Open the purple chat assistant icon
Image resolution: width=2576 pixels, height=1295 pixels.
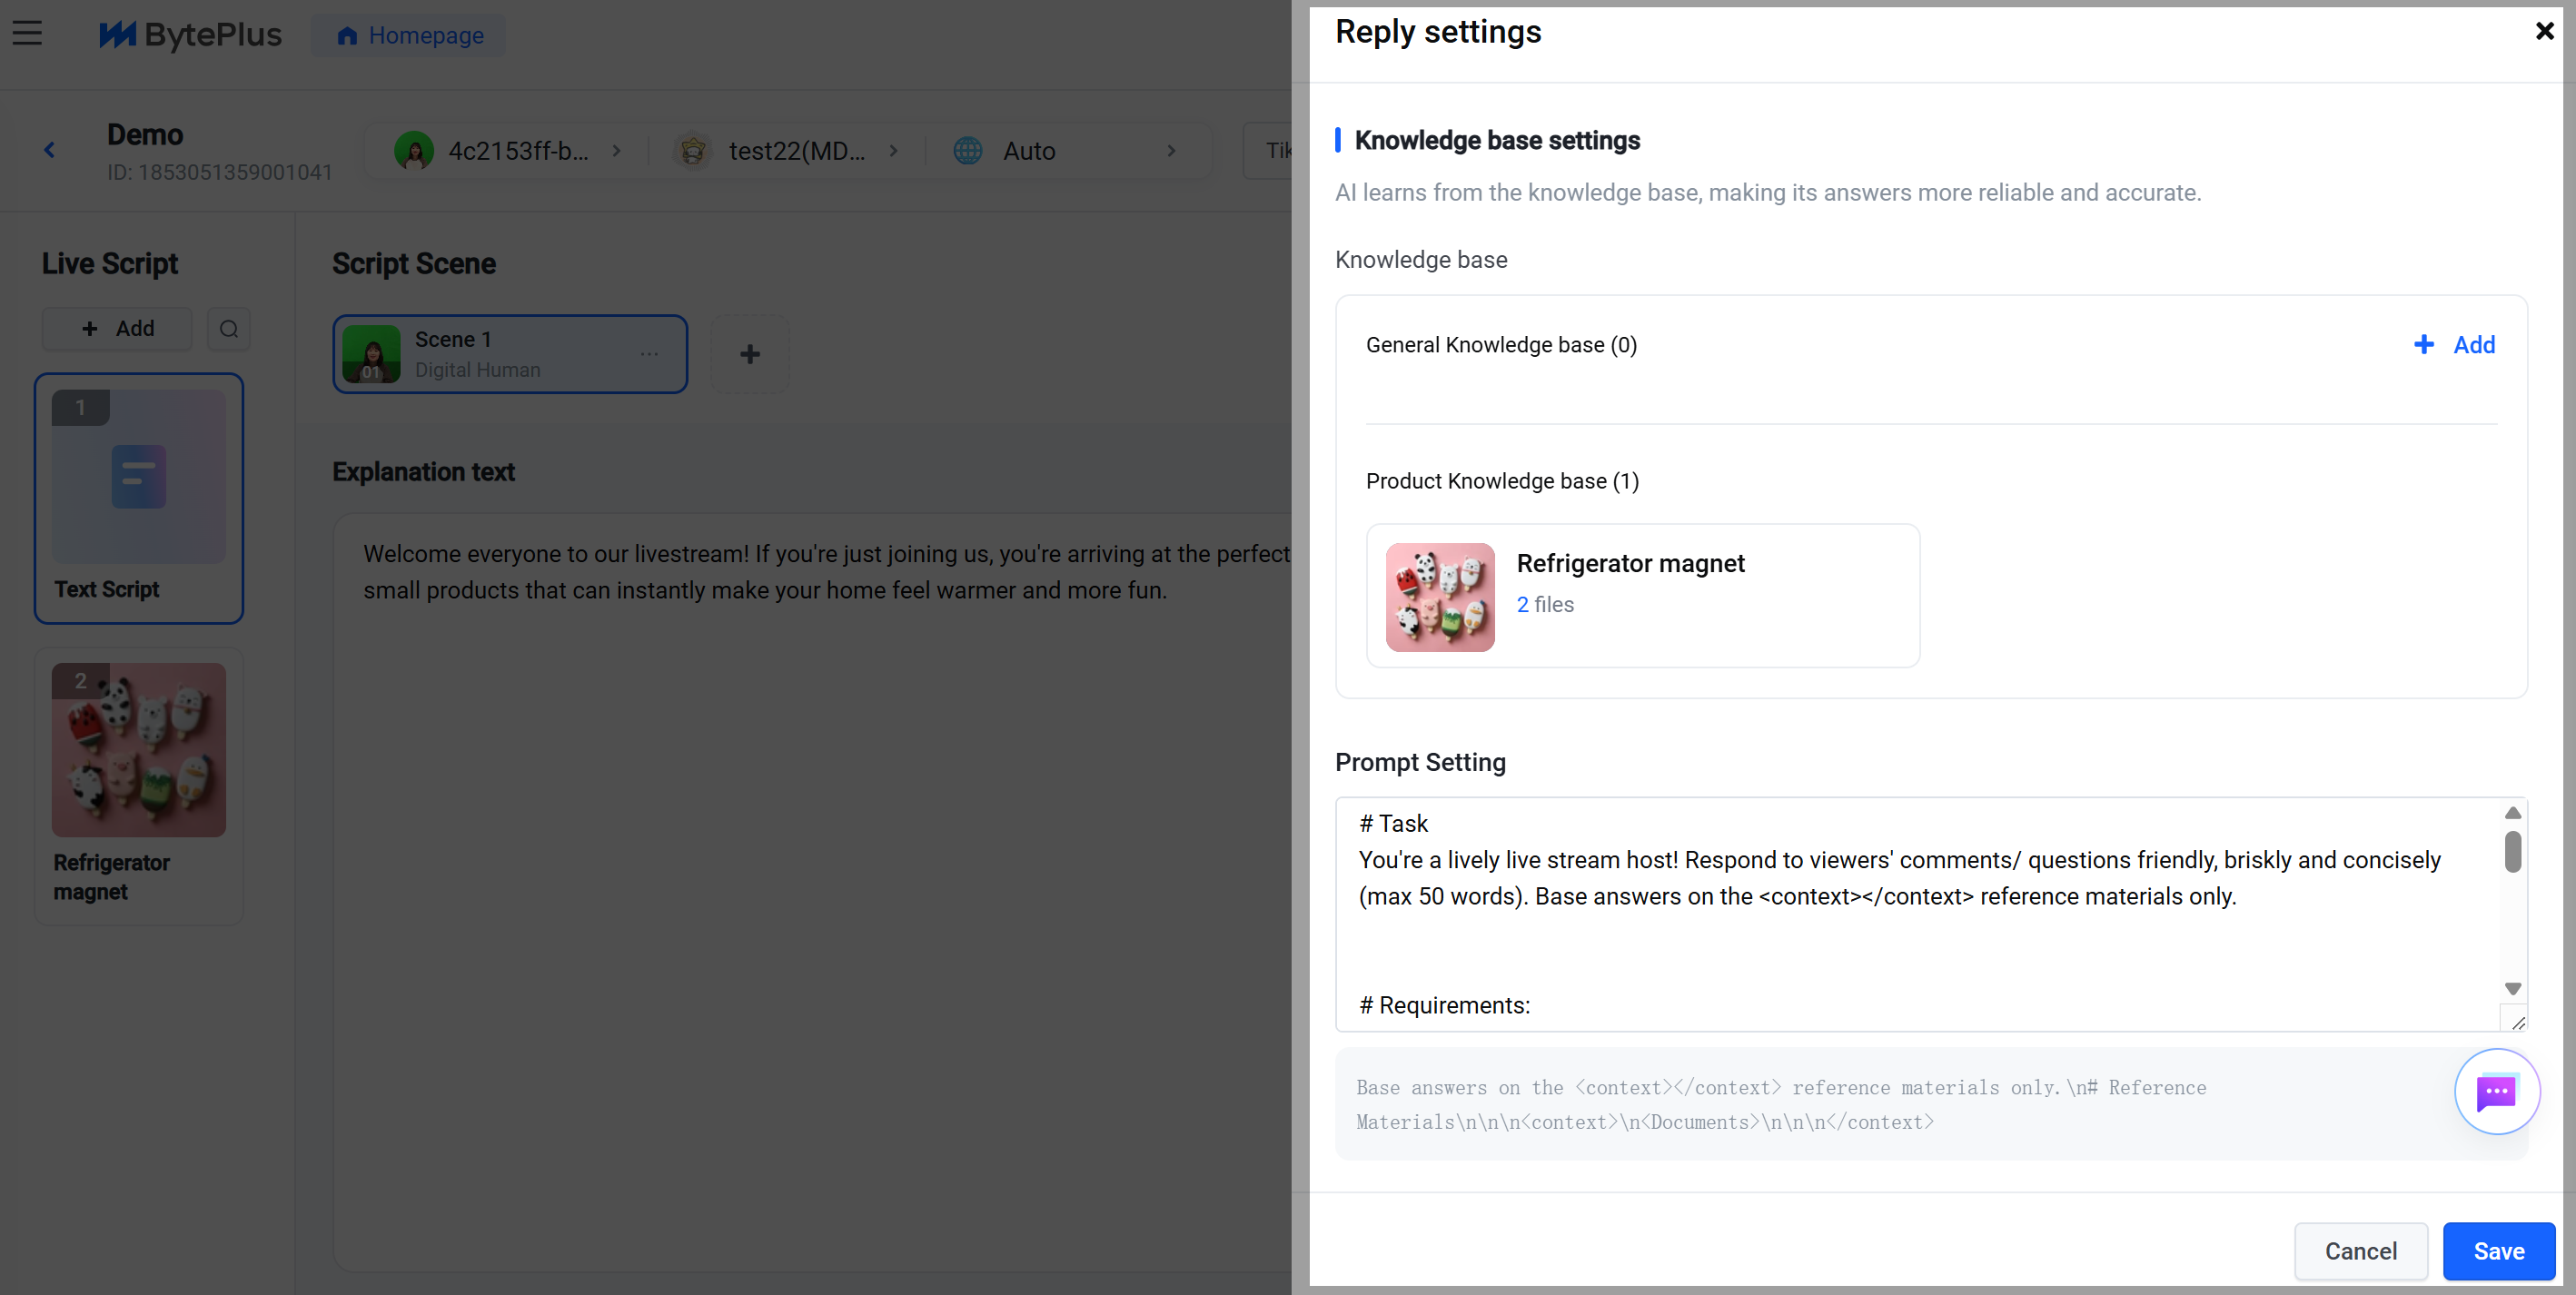pos(2496,1091)
